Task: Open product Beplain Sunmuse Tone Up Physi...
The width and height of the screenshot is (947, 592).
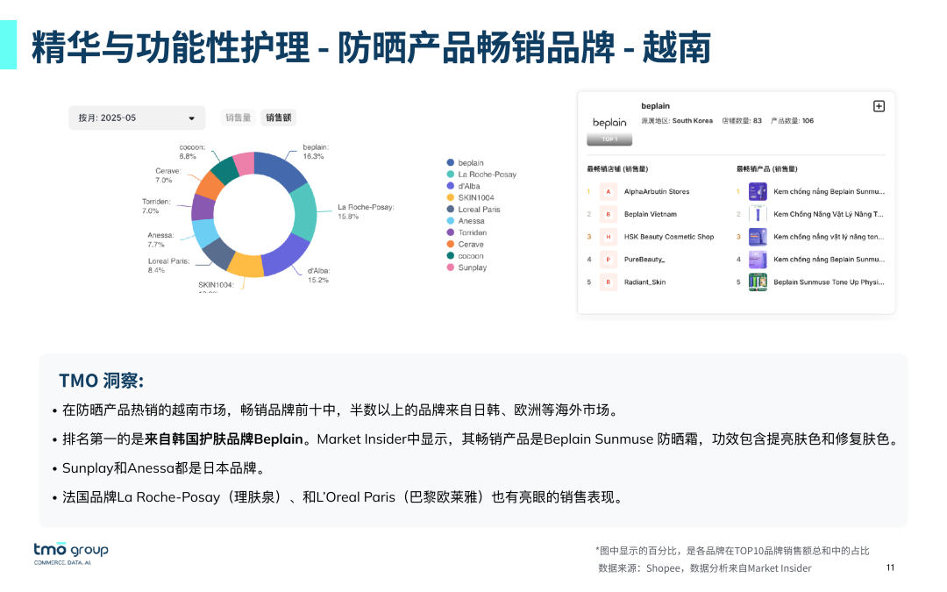Action: tap(829, 282)
